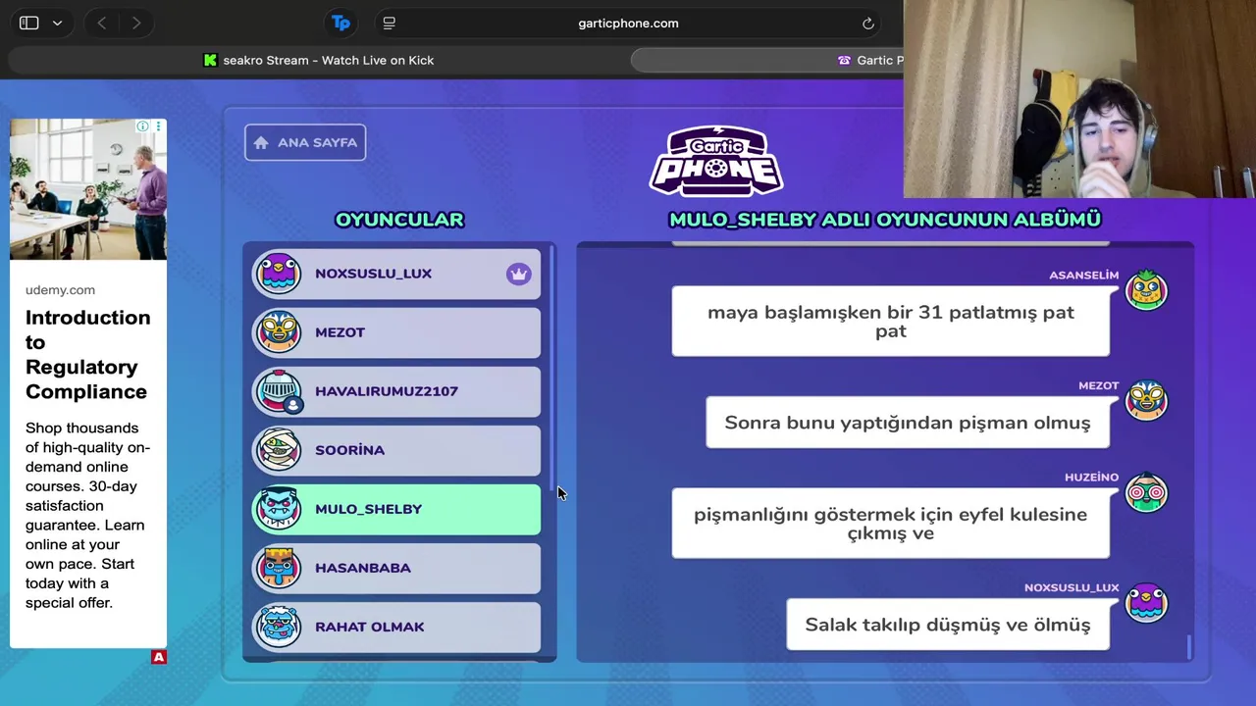Go back with the browser back arrow
The height and width of the screenshot is (706, 1256).
(101, 23)
